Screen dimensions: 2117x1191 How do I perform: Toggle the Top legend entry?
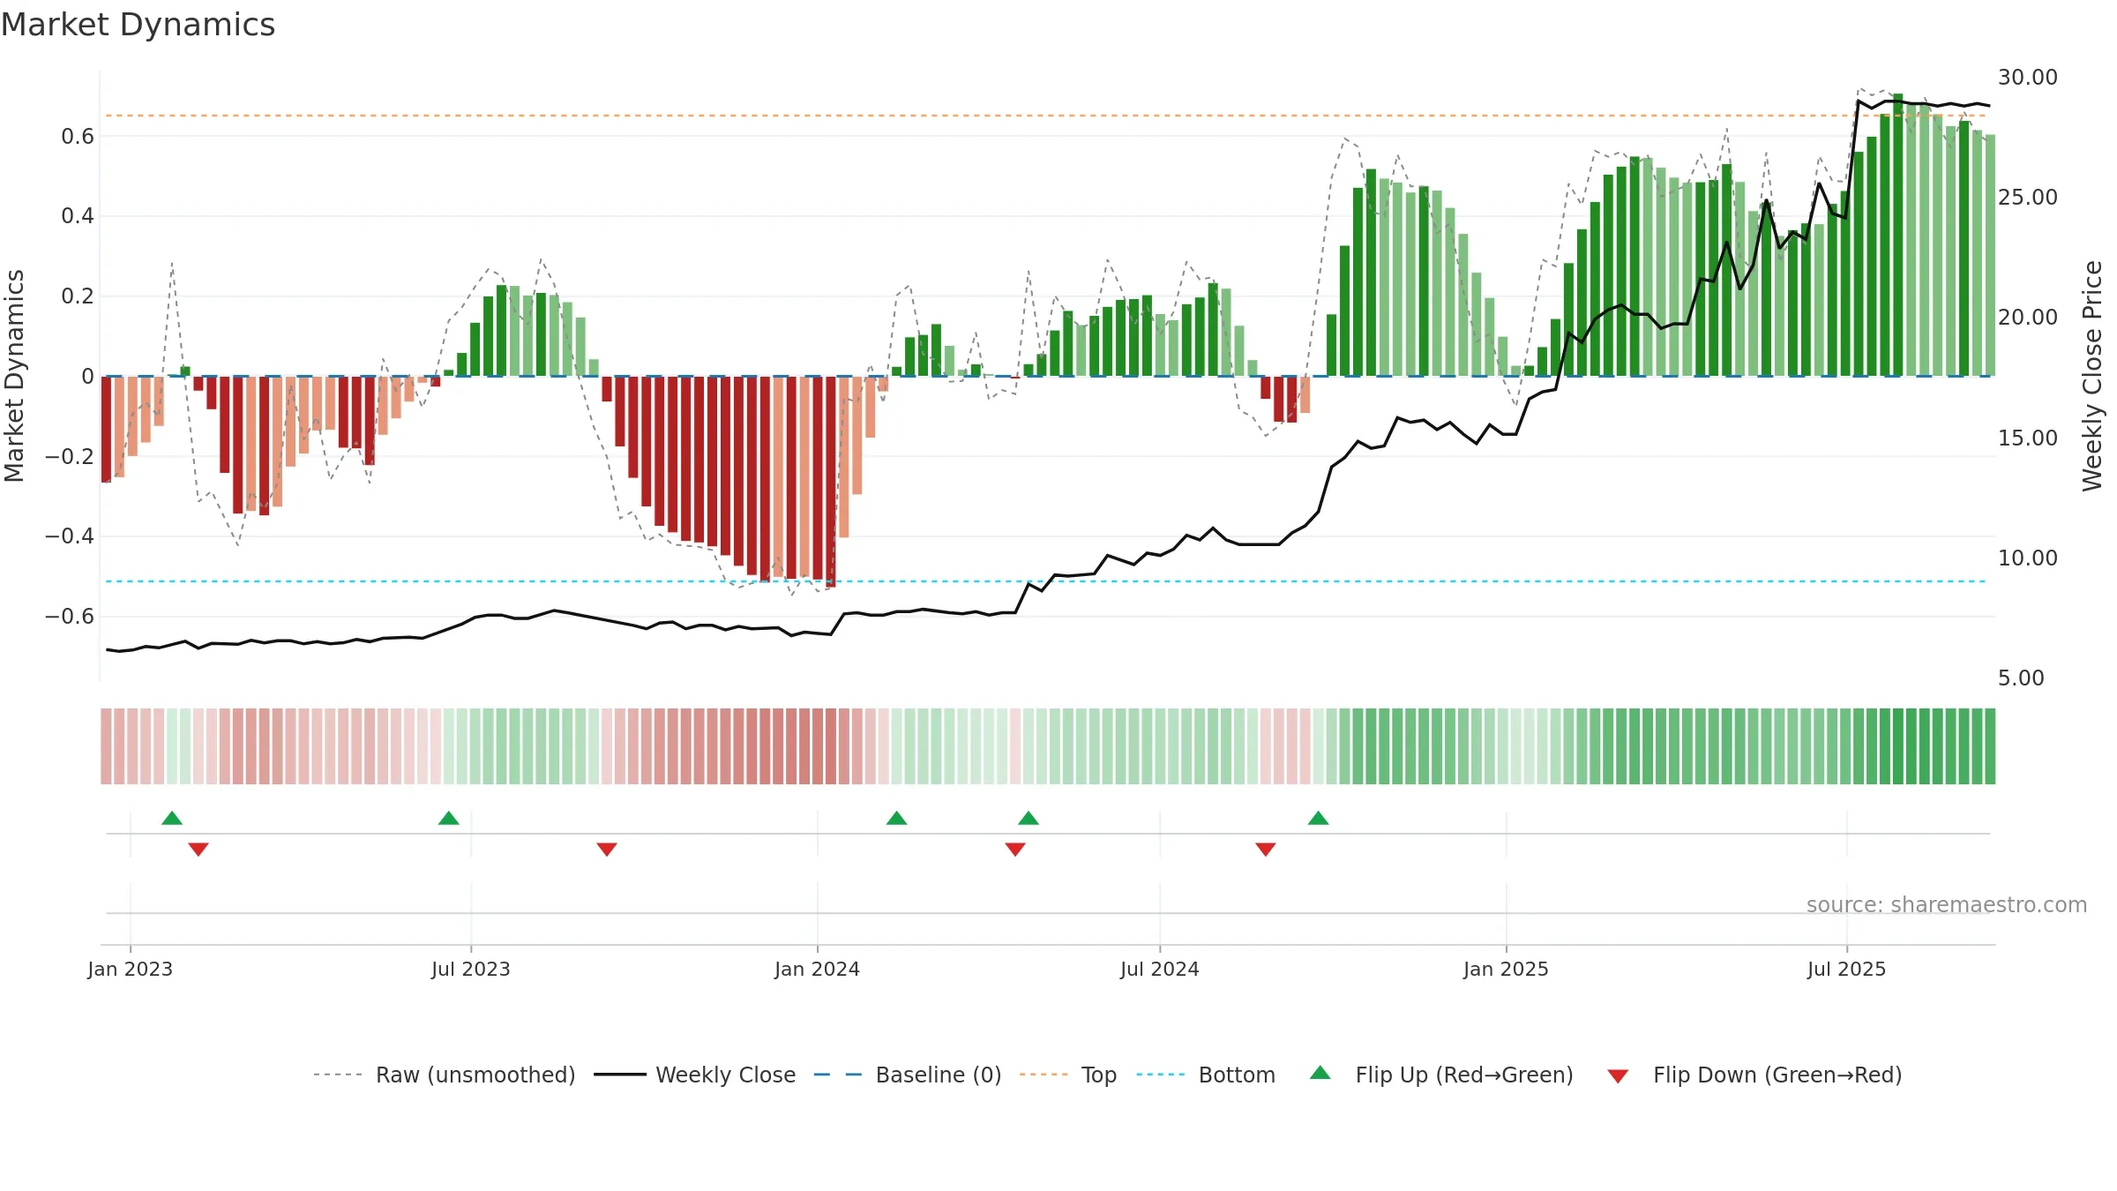click(x=1067, y=1075)
